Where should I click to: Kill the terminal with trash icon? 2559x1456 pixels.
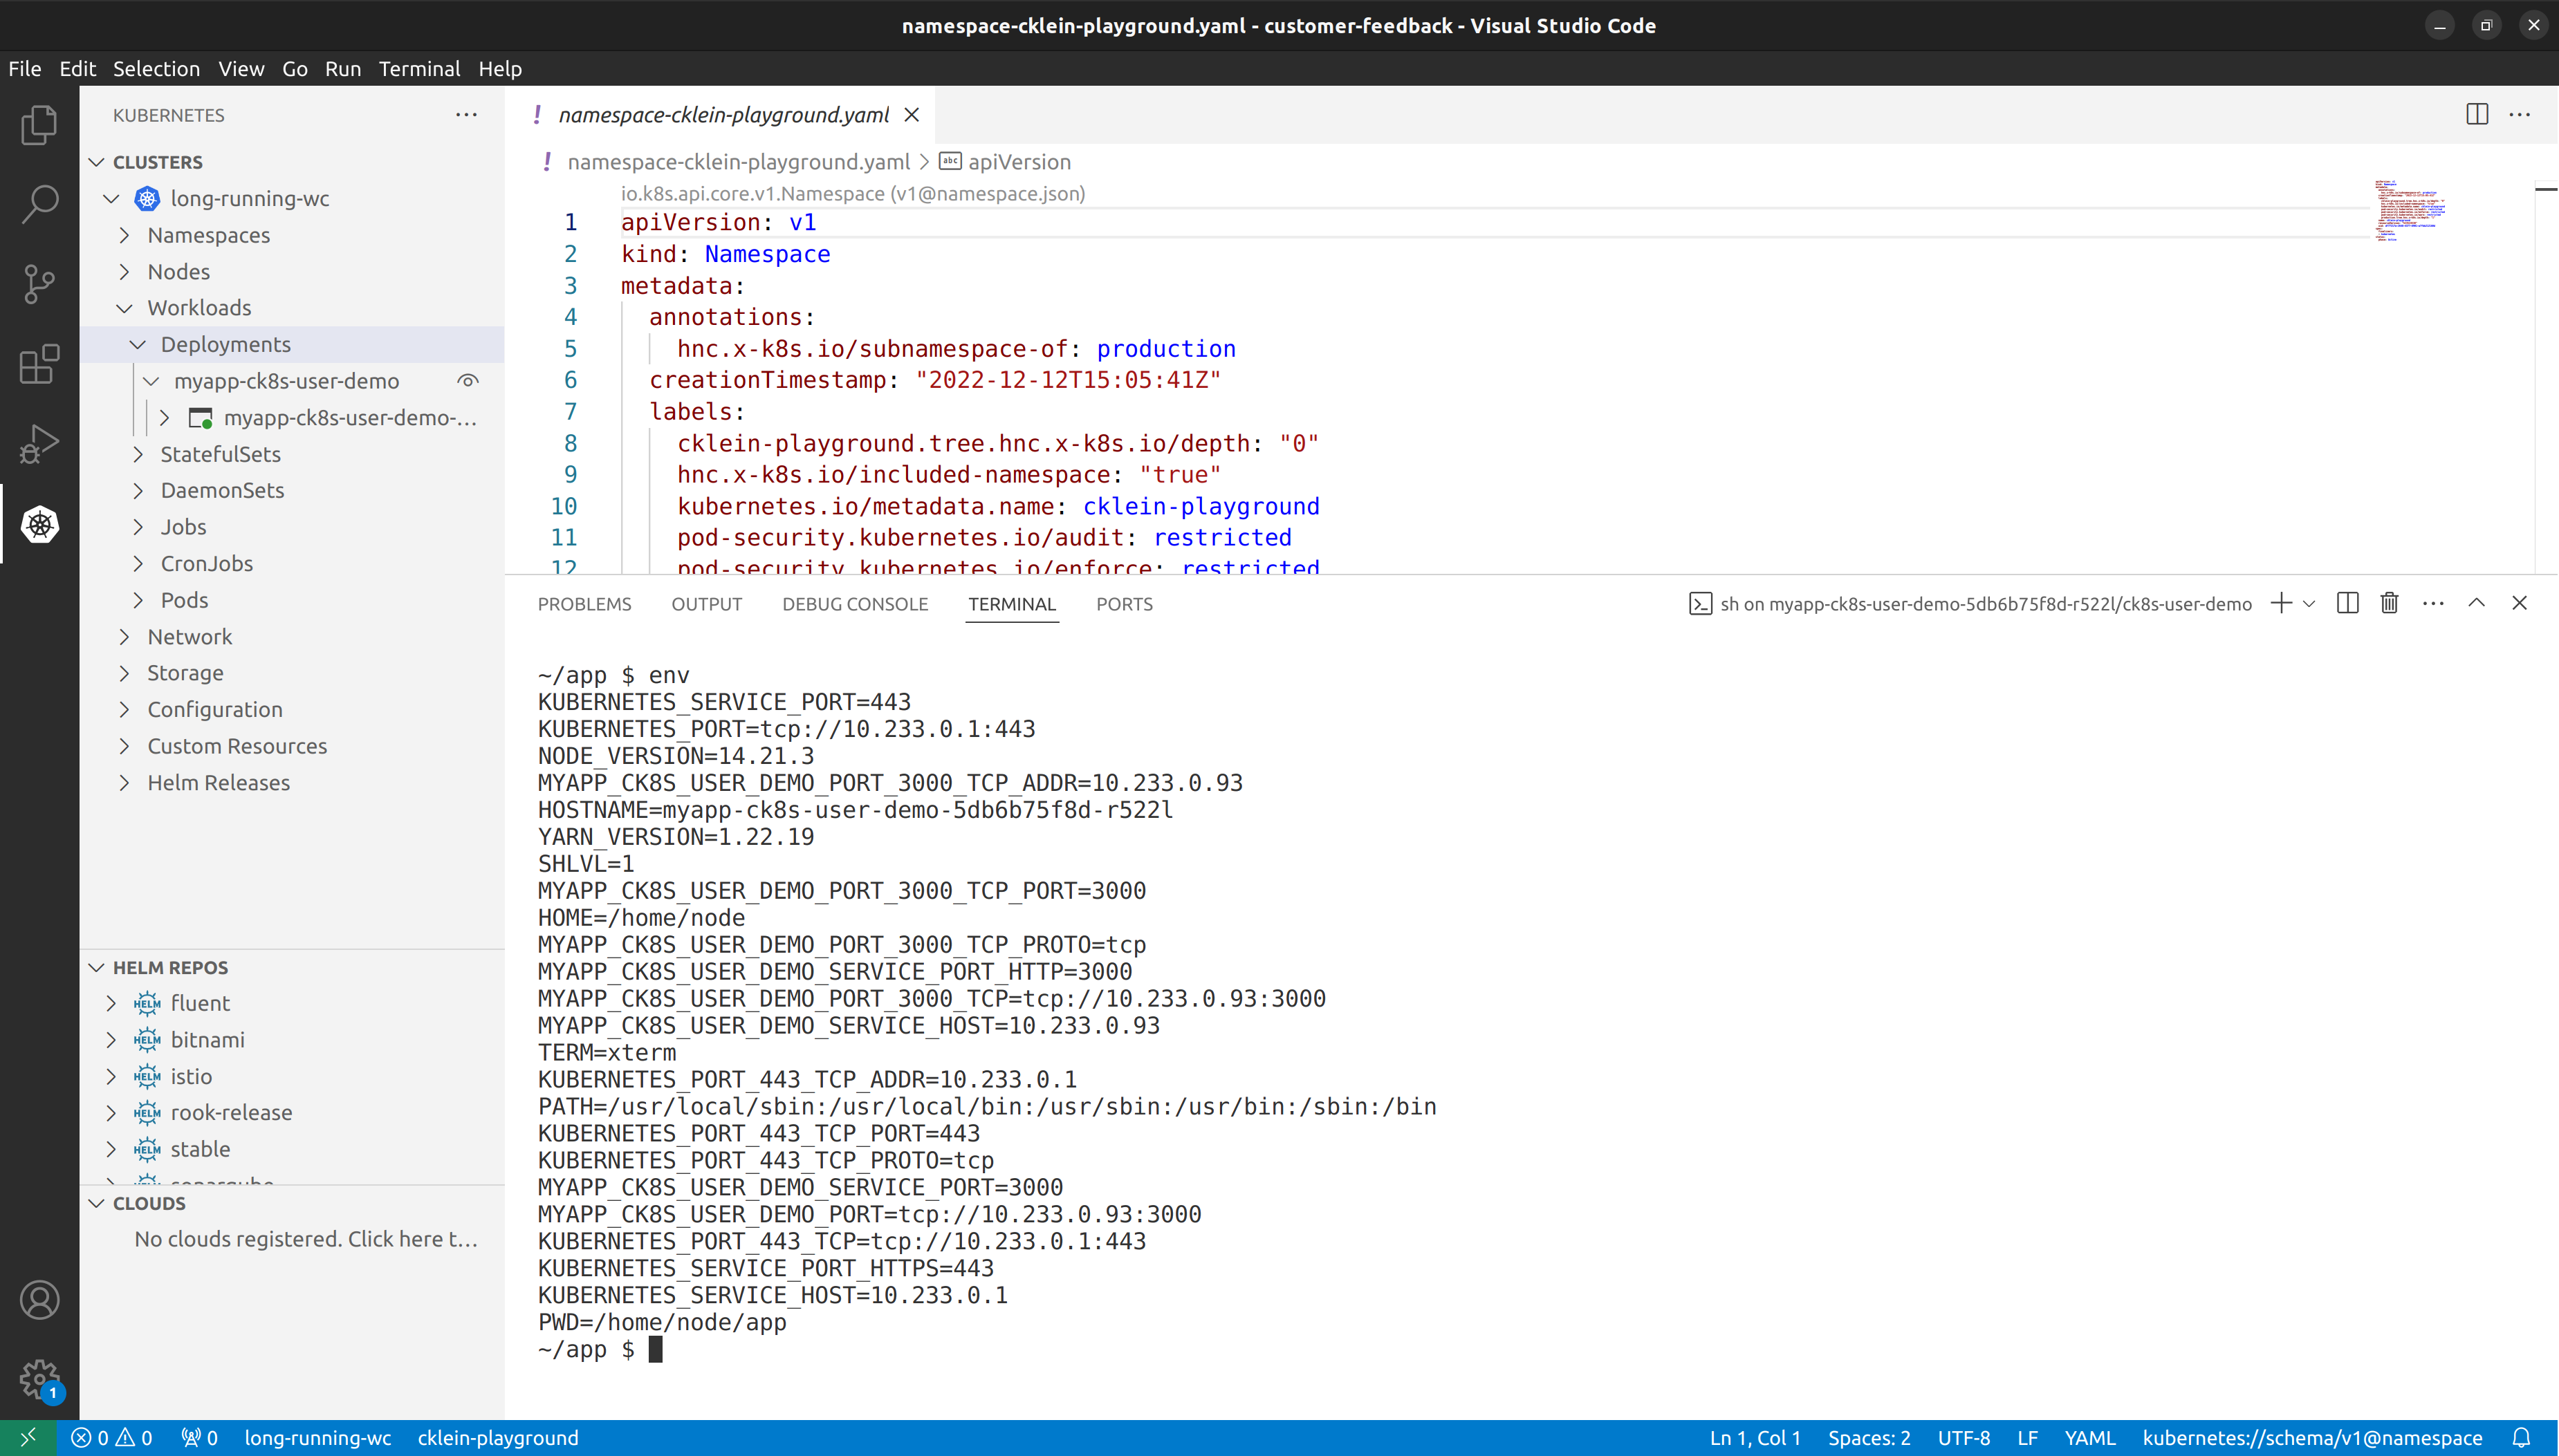[2389, 603]
